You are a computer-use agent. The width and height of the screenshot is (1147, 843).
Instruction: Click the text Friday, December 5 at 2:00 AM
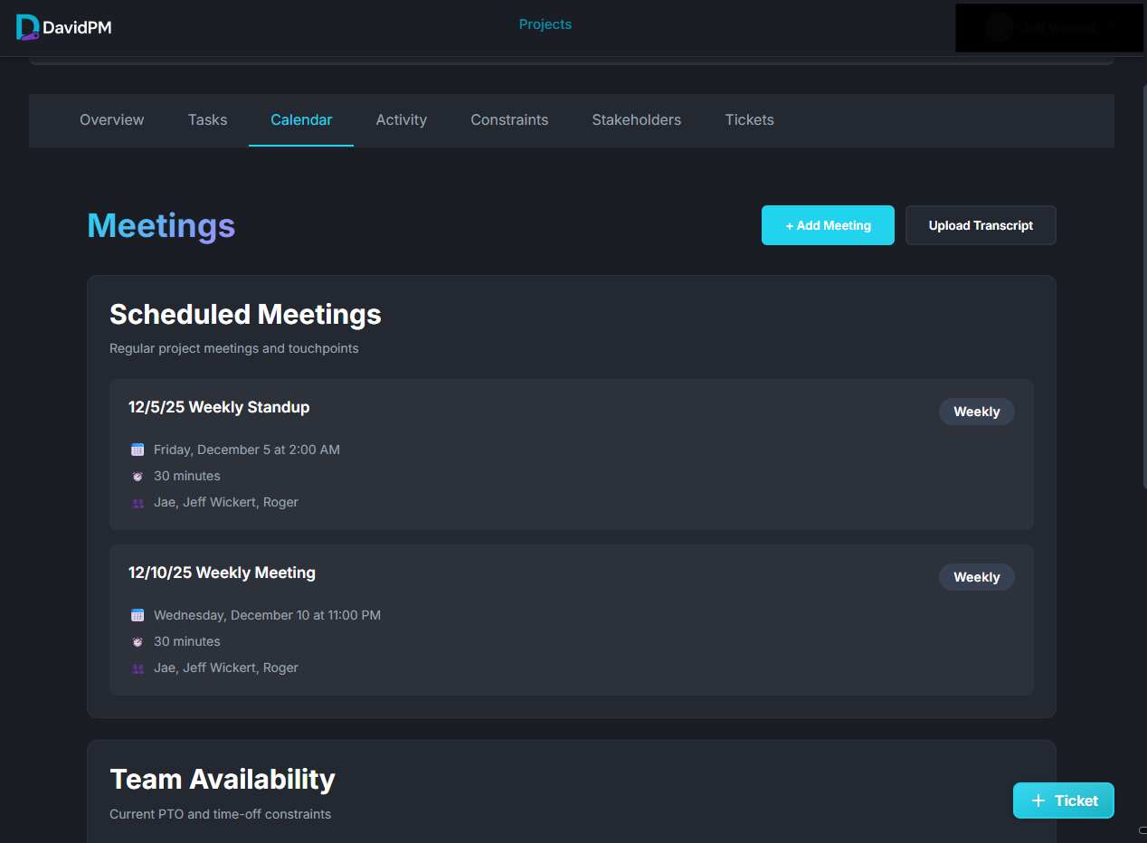pos(247,450)
